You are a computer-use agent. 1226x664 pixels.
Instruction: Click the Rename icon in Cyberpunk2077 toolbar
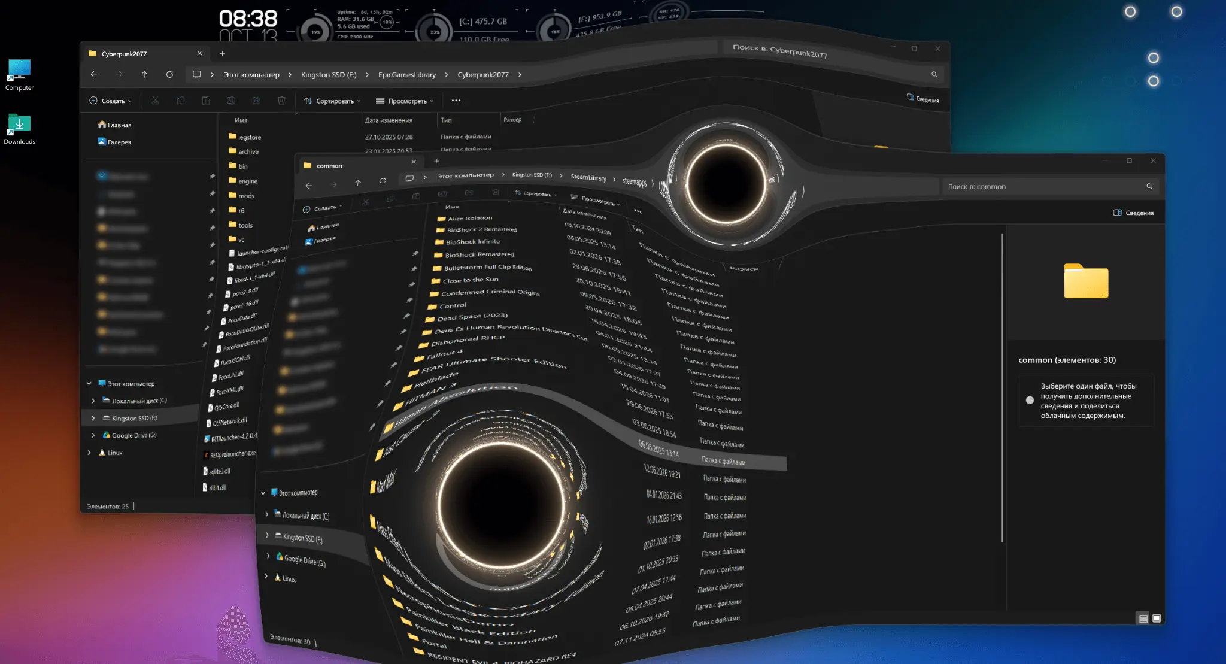pyautogui.click(x=231, y=101)
